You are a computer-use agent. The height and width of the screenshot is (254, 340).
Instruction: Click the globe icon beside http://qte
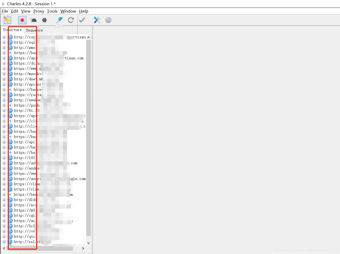(11, 236)
